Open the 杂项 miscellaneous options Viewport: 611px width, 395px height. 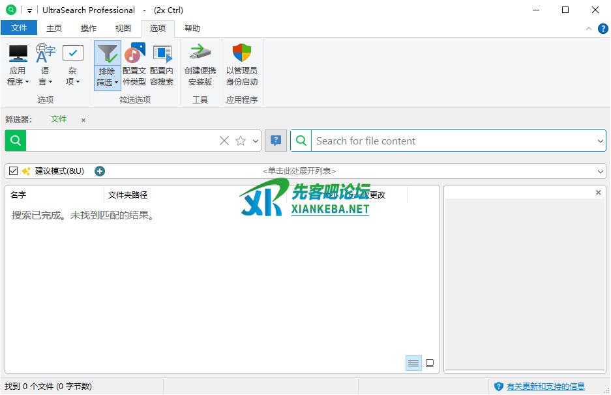[x=72, y=65]
